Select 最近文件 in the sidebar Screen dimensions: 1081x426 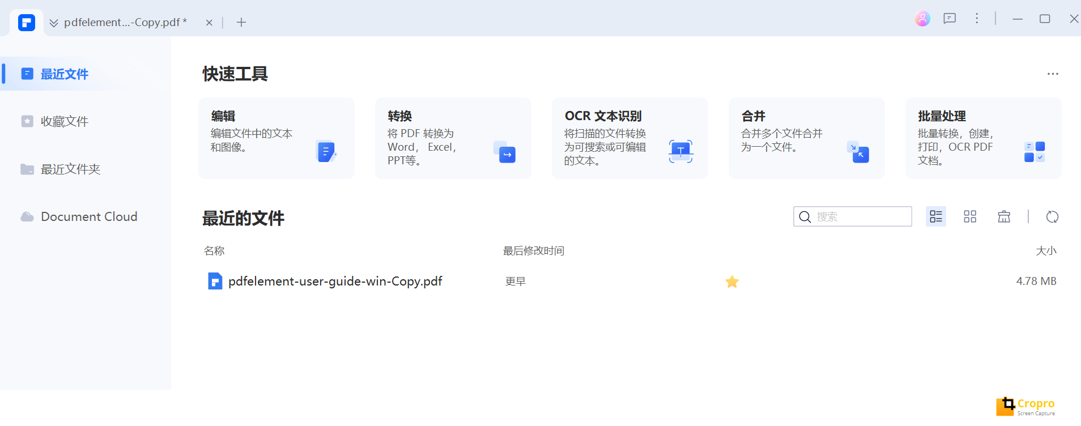[65, 74]
